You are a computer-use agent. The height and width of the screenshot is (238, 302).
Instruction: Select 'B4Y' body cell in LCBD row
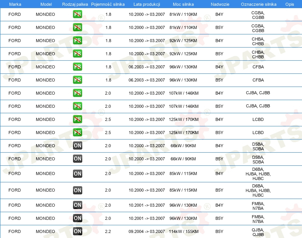tap(219, 119)
